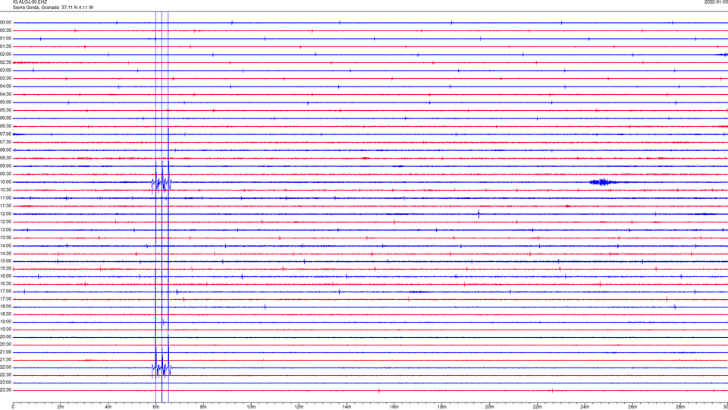
Task: Select the 10:00 time label
Action: point(6,181)
